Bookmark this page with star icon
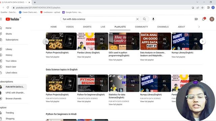 pyautogui.click(x=202, y=7)
